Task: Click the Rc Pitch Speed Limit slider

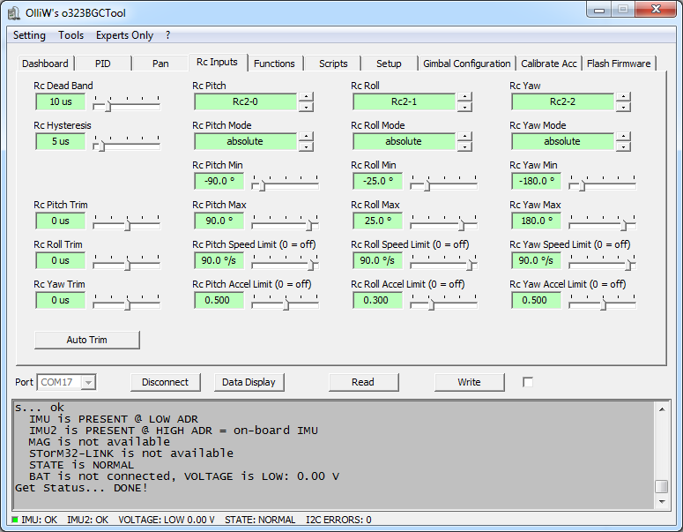Action: (285, 262)
